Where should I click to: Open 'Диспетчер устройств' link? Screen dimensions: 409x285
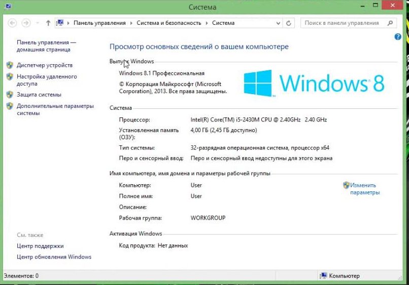click(x=45, y=65)
